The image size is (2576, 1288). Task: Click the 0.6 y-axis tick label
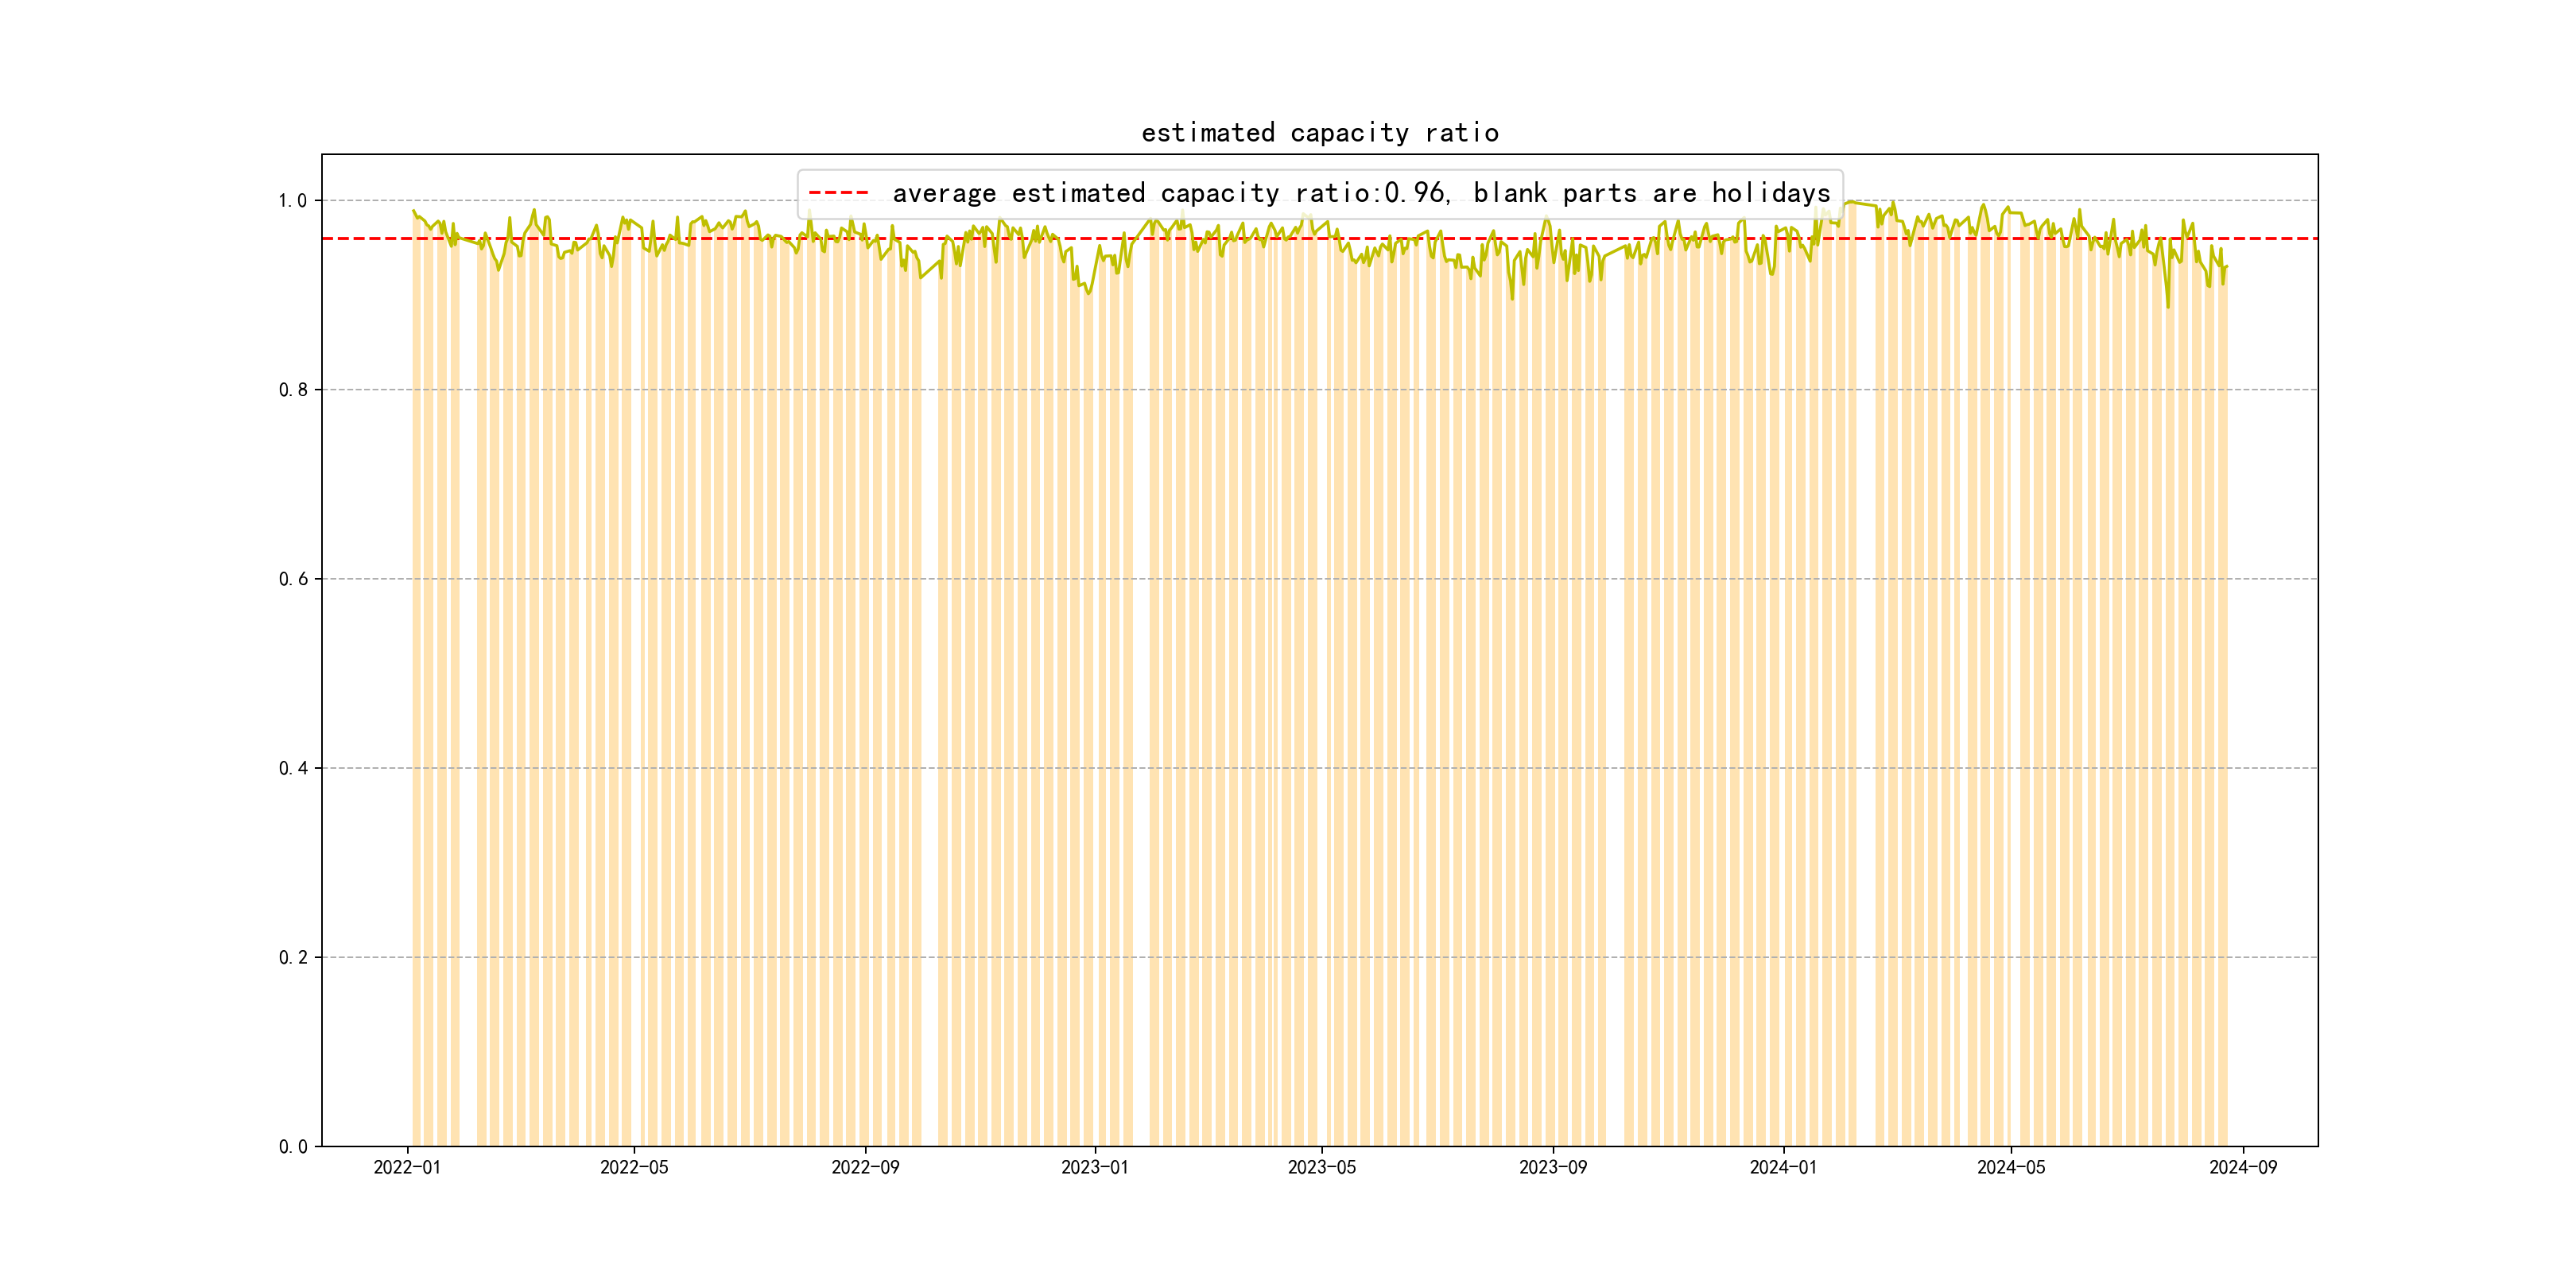click(292, 579)
